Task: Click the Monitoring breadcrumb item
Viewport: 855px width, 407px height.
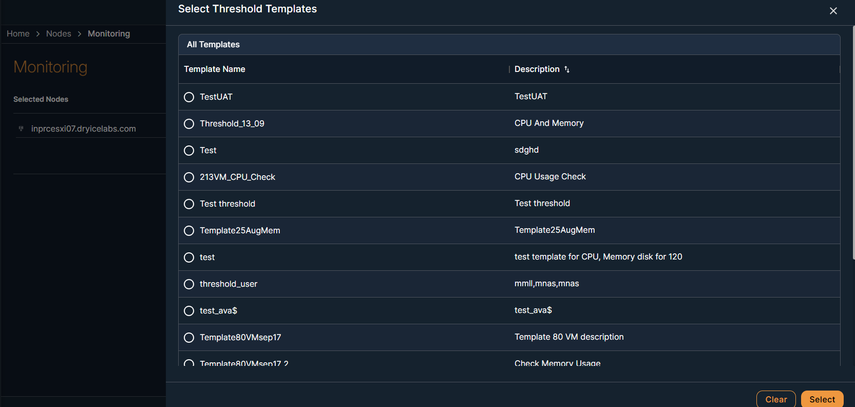Action: 109,33
